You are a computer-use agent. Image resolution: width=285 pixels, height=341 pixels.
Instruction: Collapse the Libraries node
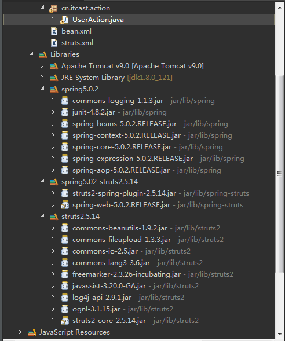point(31,54)
